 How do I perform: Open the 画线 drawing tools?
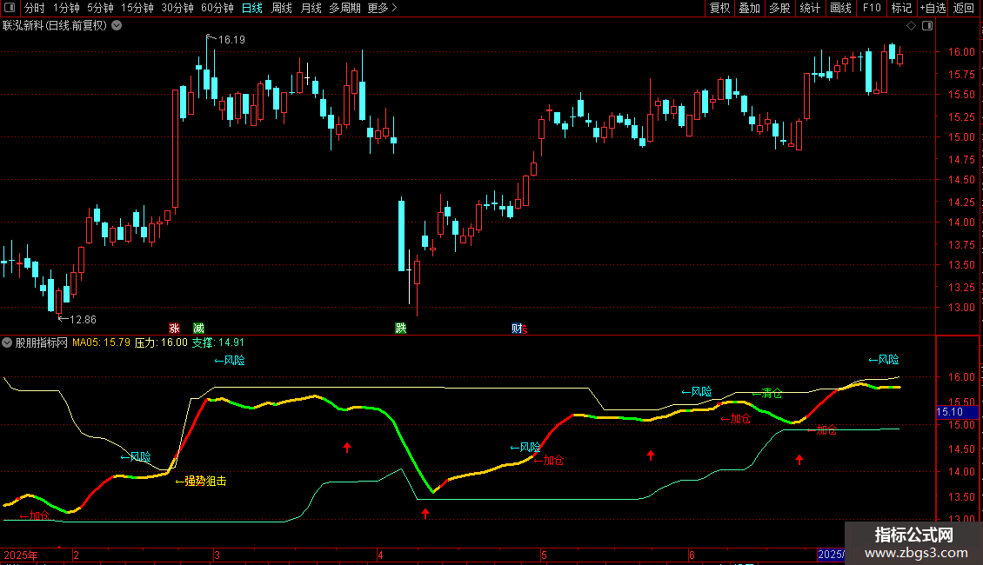840,8
